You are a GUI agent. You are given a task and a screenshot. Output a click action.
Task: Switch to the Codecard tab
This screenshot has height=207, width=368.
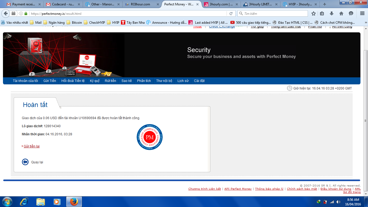click(x=63, y=4)
